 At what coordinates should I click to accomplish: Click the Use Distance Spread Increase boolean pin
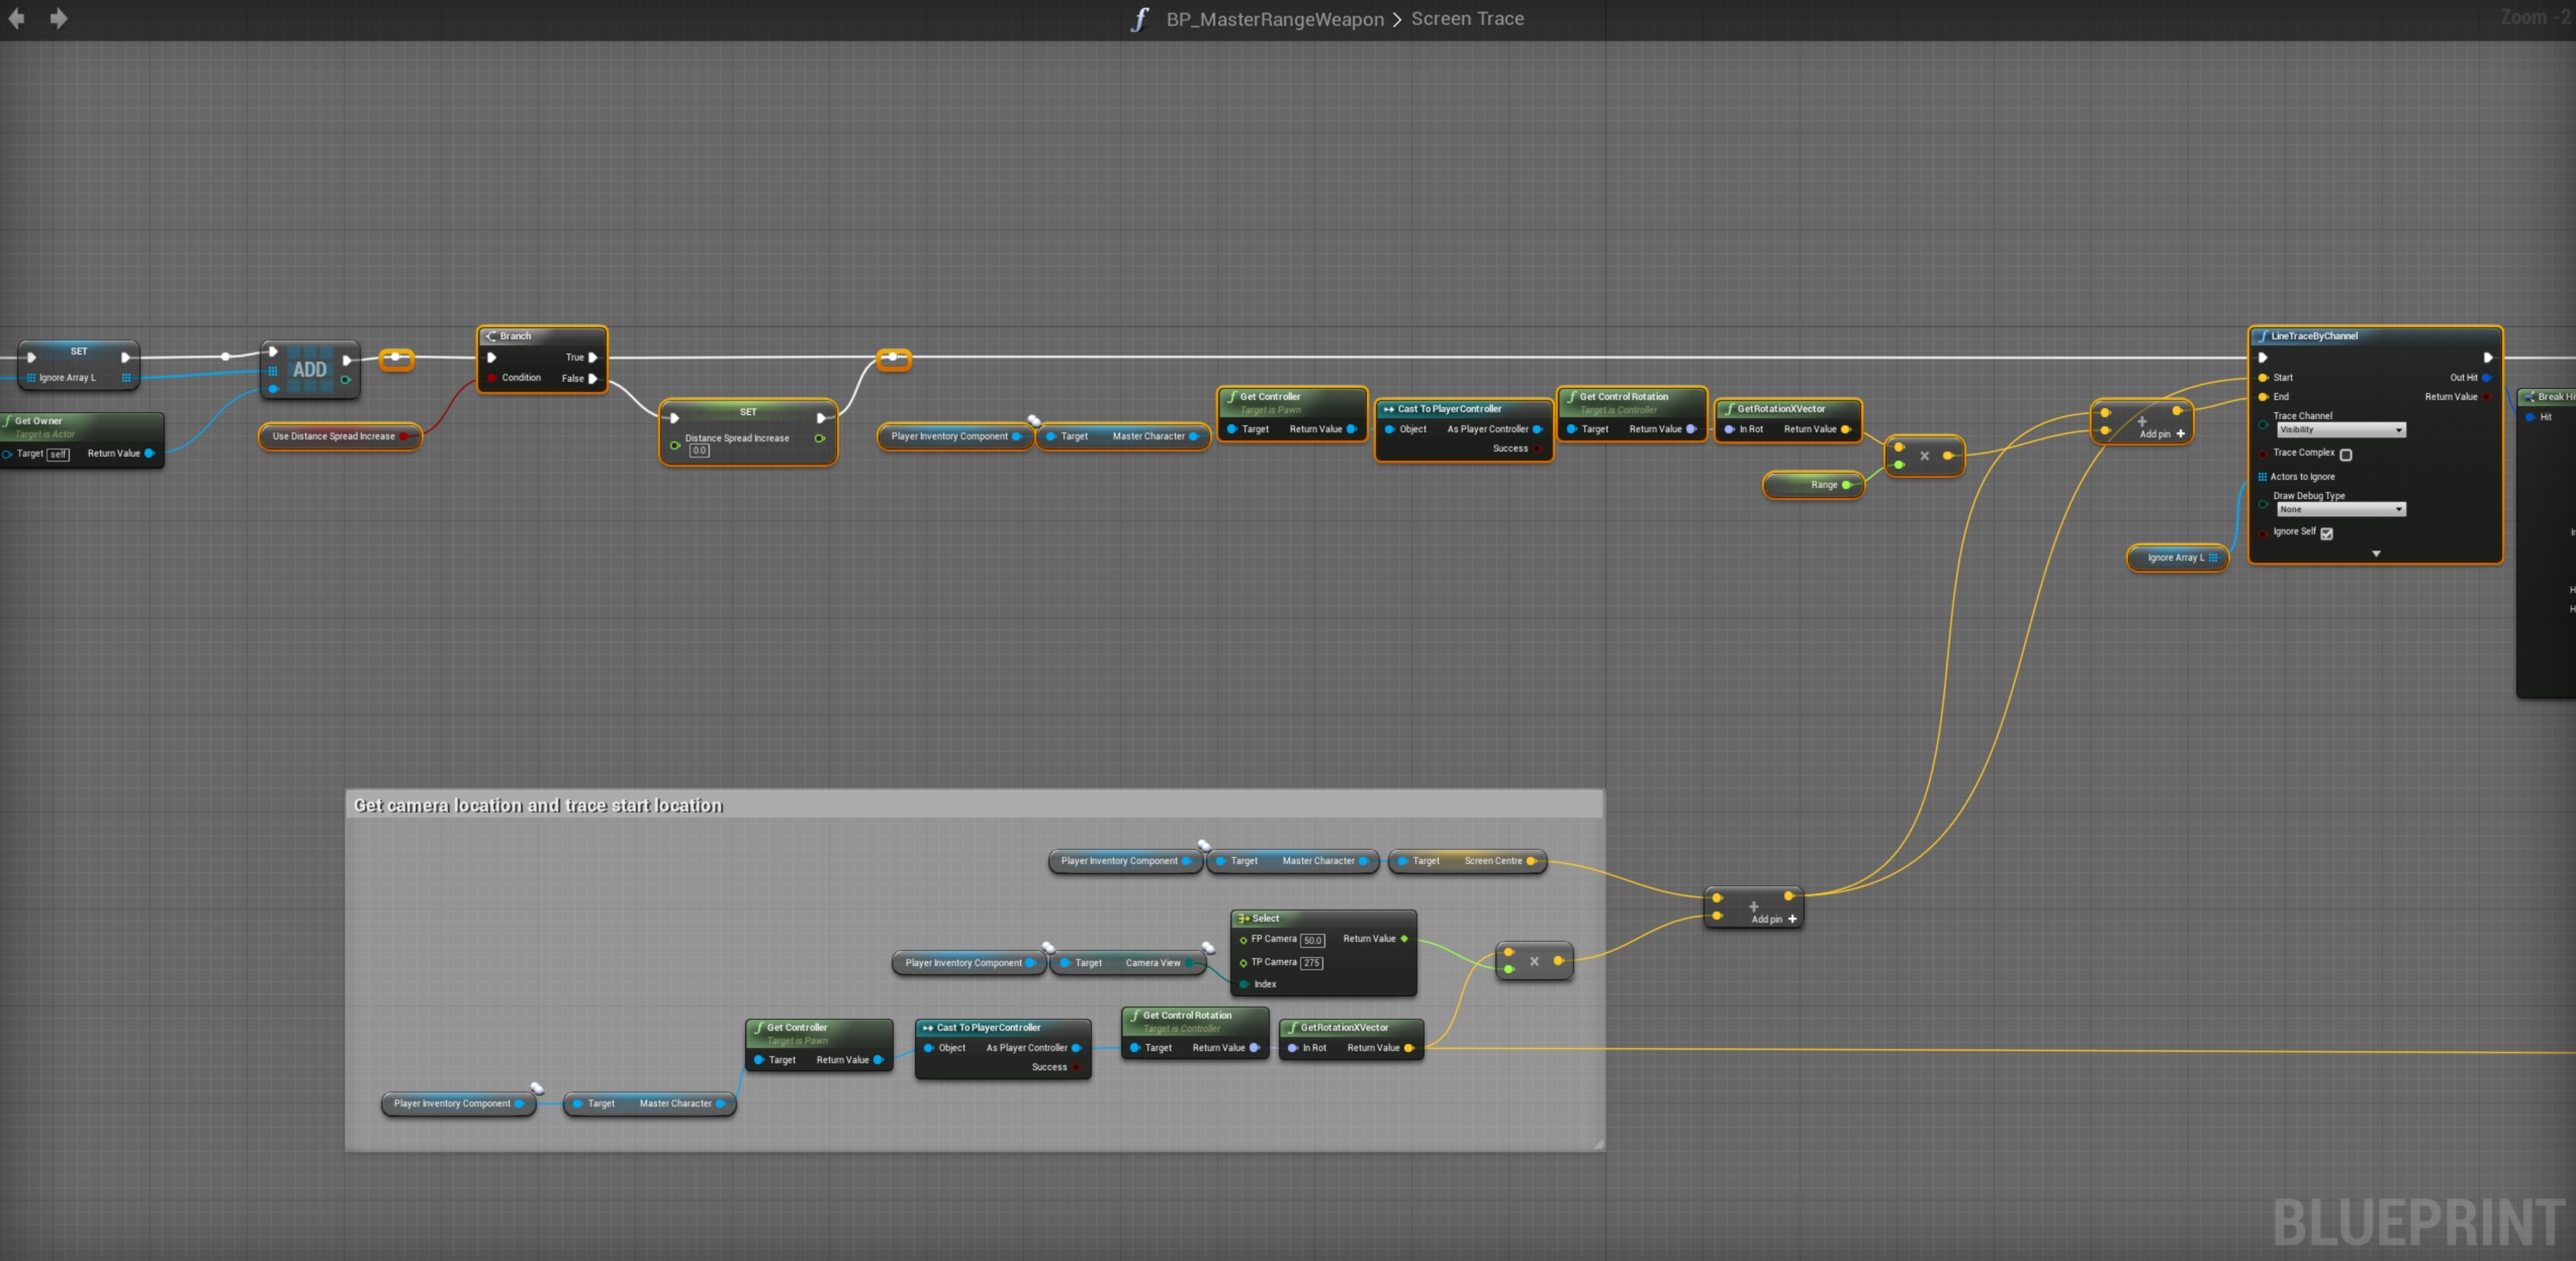[x=404, y=436]
